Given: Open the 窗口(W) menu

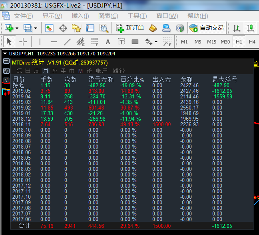Looking at the screenshot, I should point(167,16).
